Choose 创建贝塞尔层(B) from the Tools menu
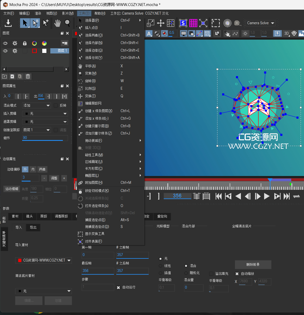The width and height of the screenshot is (304, 315). (111, 126)
